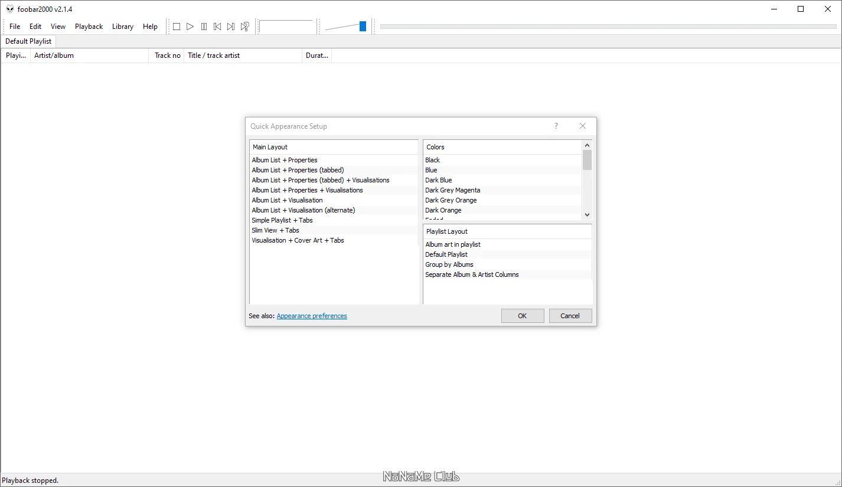This screenshot has height=487, width=842.
Task: Click the toolbar visualisation box
Action: coord(286,27)
